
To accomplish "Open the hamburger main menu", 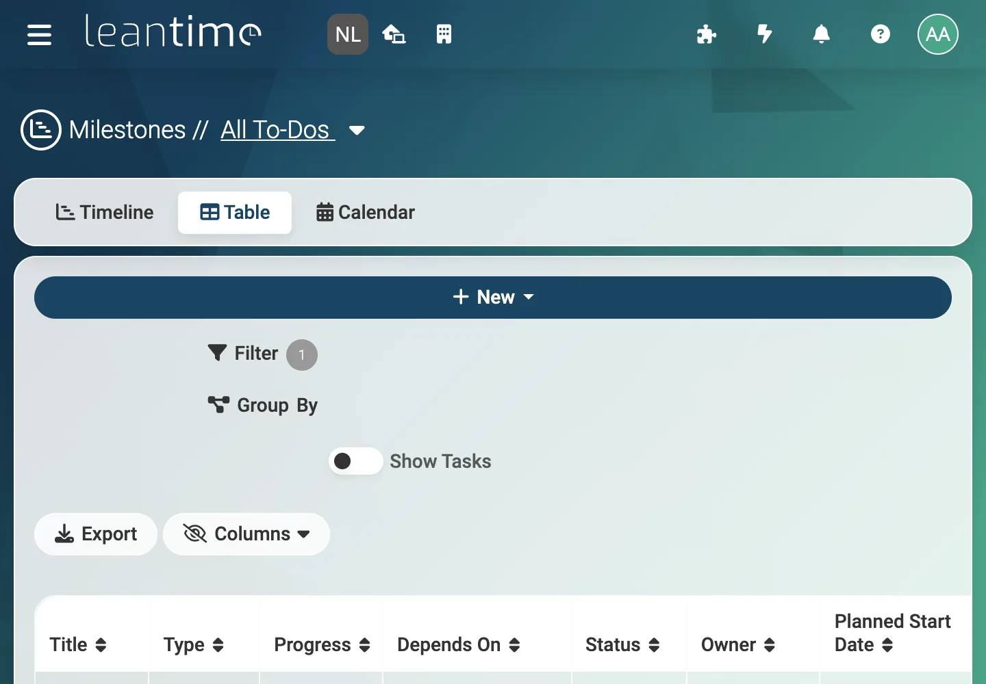I will [39, 34].
